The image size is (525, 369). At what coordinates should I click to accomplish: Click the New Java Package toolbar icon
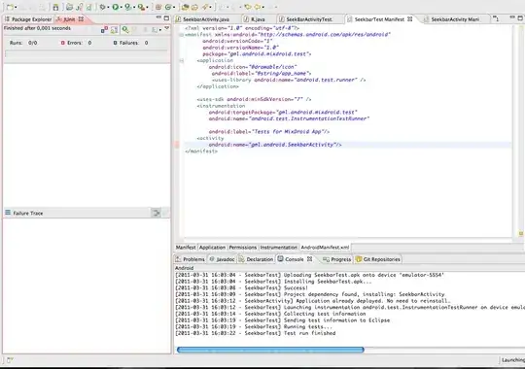158,7
